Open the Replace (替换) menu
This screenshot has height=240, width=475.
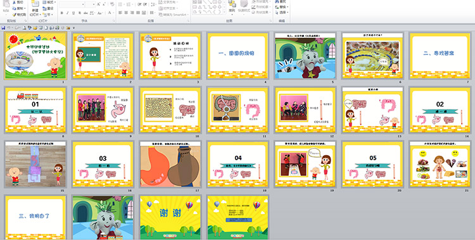(x=282, y=7)
